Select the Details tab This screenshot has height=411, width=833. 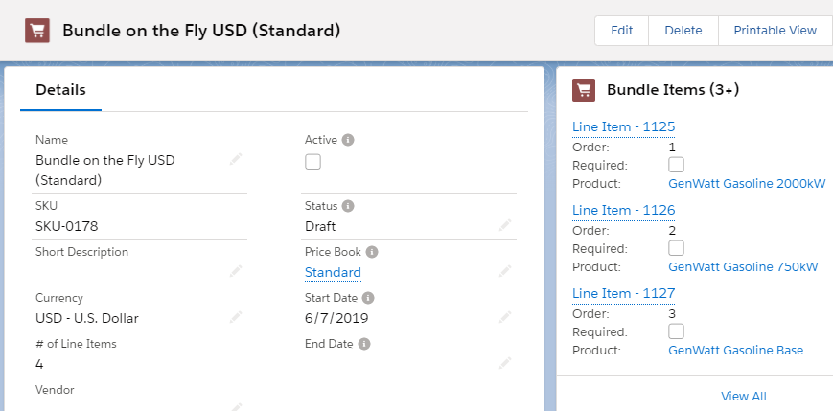point(60,90)
